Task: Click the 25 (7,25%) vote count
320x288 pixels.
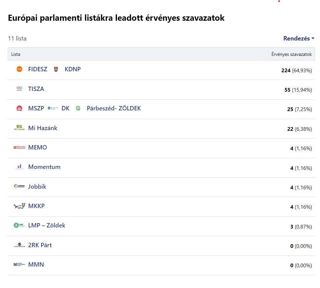Action: tap(300, 109)
